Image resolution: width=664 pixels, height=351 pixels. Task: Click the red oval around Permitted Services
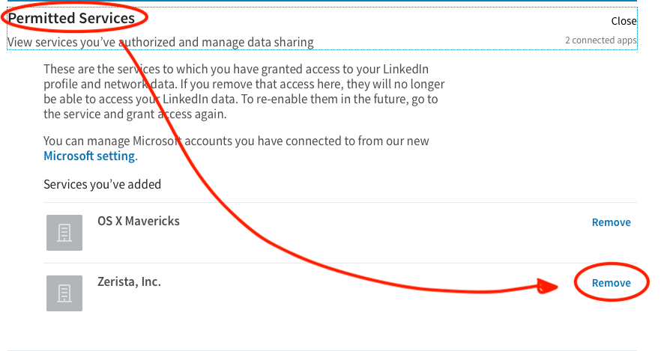coord(74,17)
